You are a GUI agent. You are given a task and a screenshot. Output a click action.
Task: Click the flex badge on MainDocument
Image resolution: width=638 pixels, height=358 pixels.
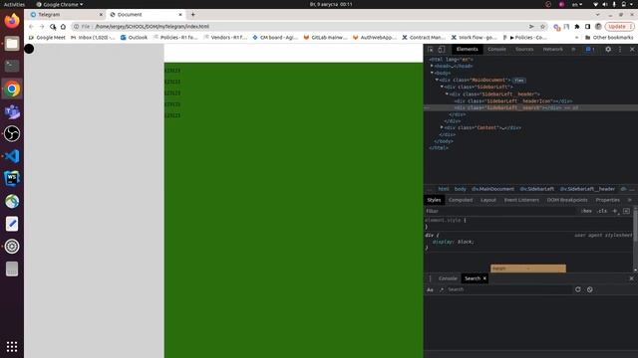pyautogui.click(x=519, y=81)
